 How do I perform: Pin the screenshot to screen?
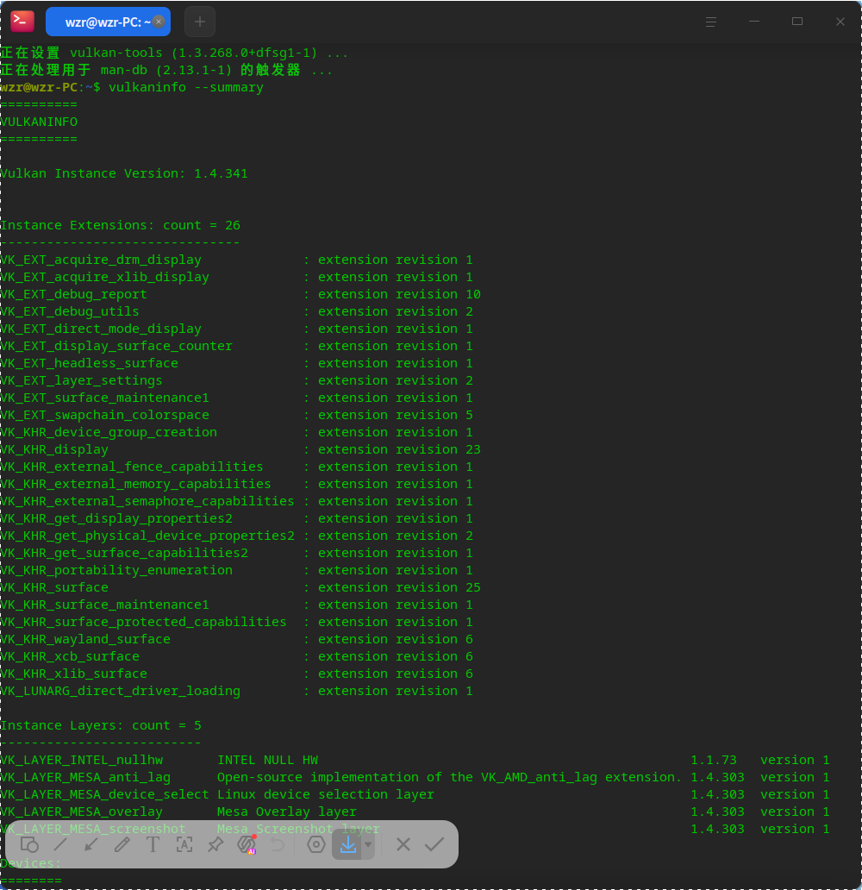pyautogui.click(x=215, y=844)
